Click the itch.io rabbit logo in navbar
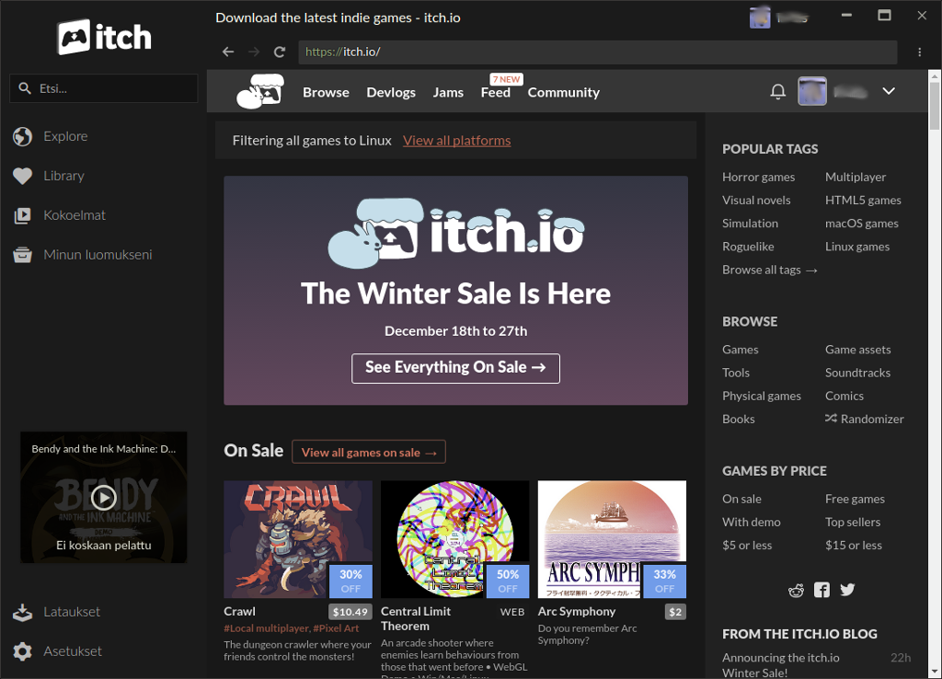 click(x=260, y=91)
